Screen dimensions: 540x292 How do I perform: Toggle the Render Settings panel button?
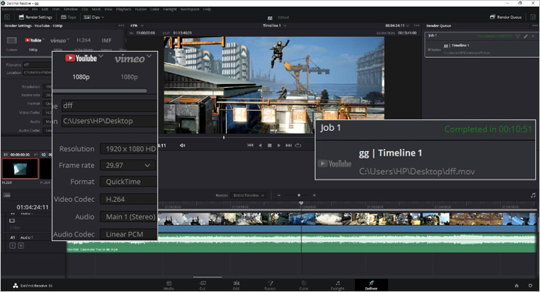(x=35, y=17)
